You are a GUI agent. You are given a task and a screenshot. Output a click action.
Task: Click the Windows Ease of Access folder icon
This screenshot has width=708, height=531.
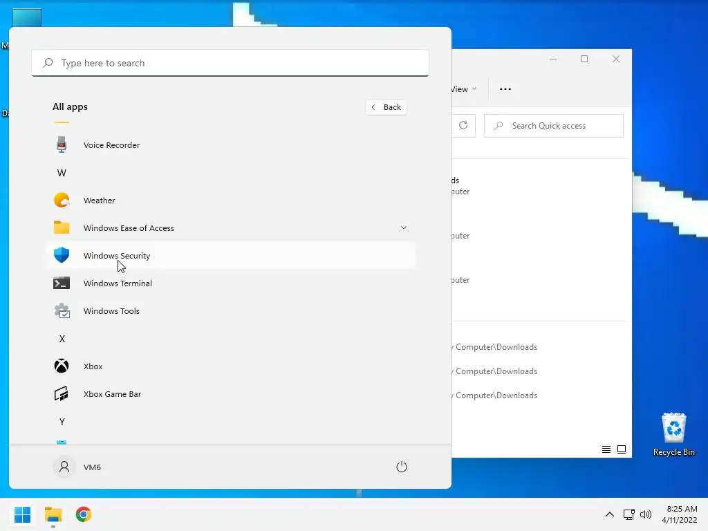[62, 227]
